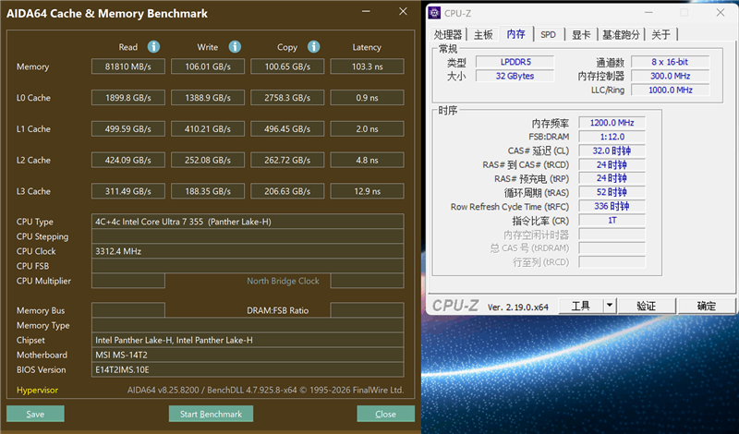This screenshot has width=739, height=434.
Task: Click the CPU-Z title bar app icon
Action: click(434, 13)
